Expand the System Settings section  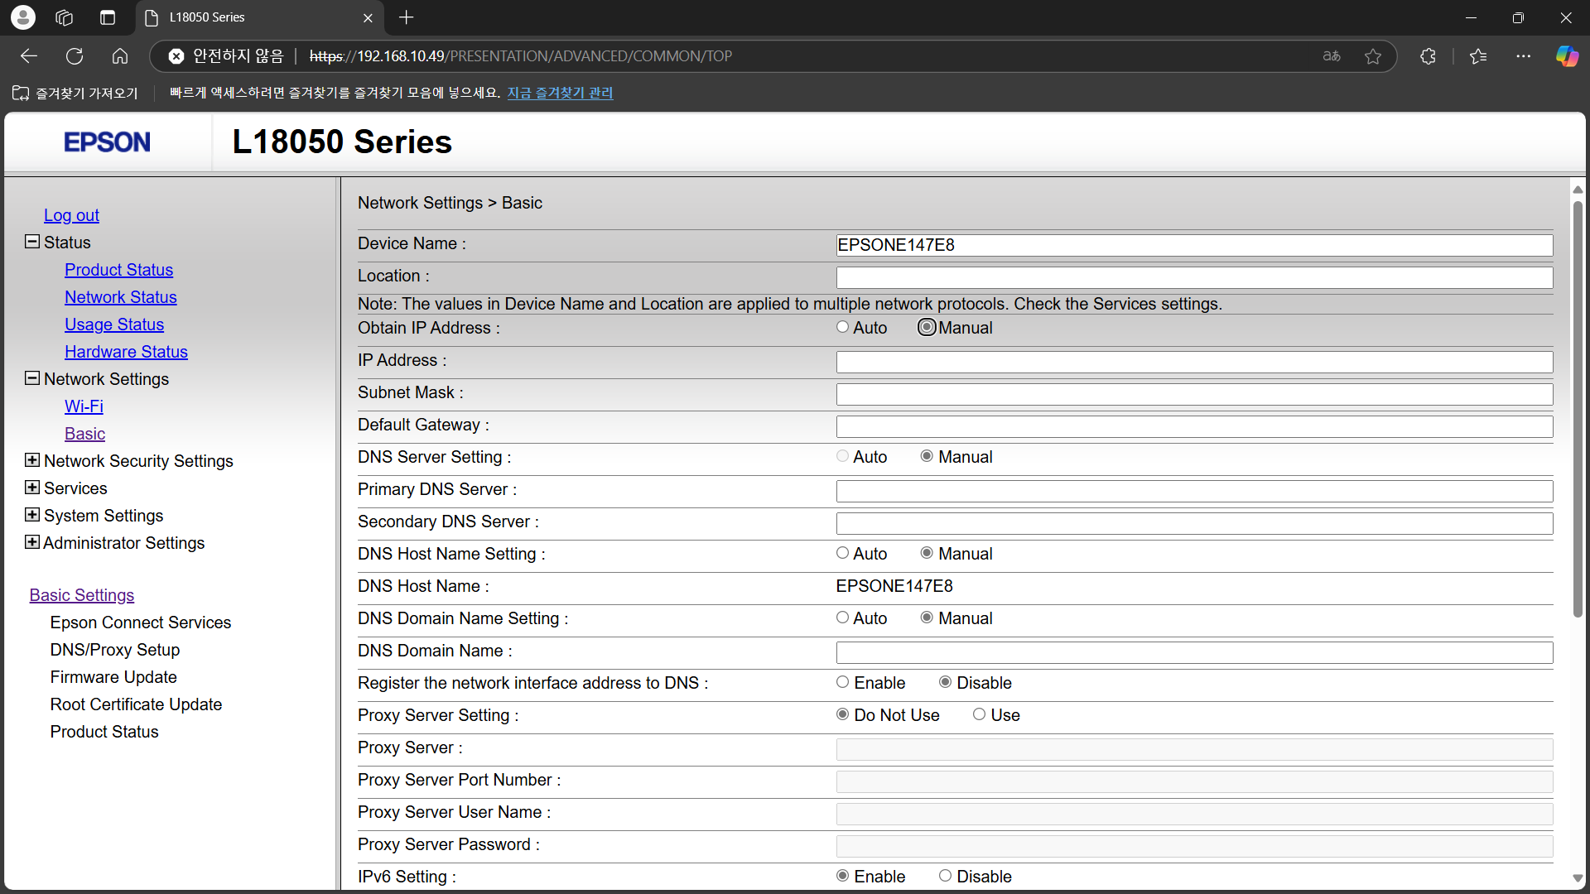(x=32, y=515)
